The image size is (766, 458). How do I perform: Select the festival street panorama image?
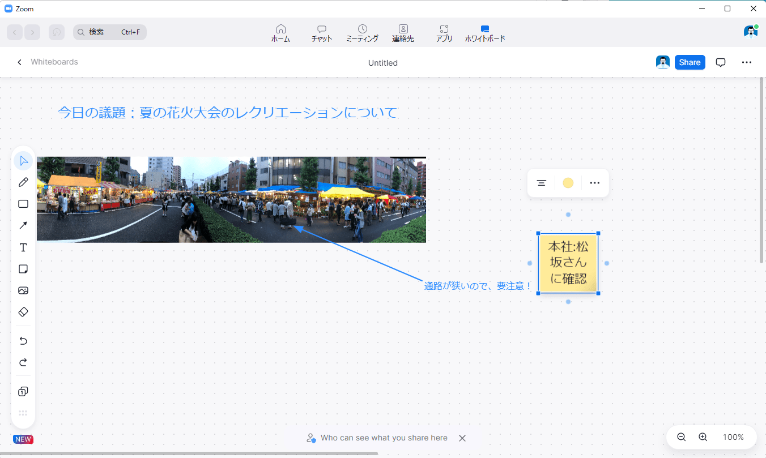pyautogui.click(x=231, y=200)
